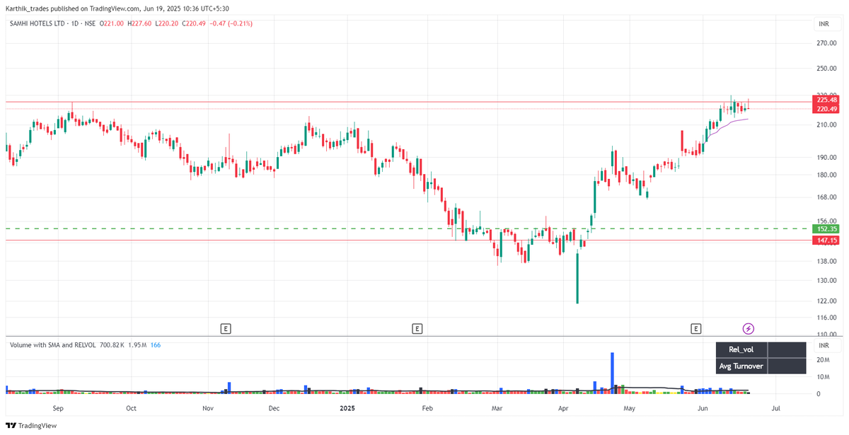The height and width of the screenshot is (435, 849).
Task: Click the Dec label on time axis
Action: [275, 408]
